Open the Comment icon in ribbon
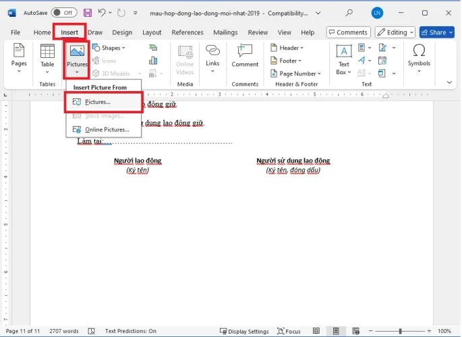462x337 pixels. tap(245, 56)
